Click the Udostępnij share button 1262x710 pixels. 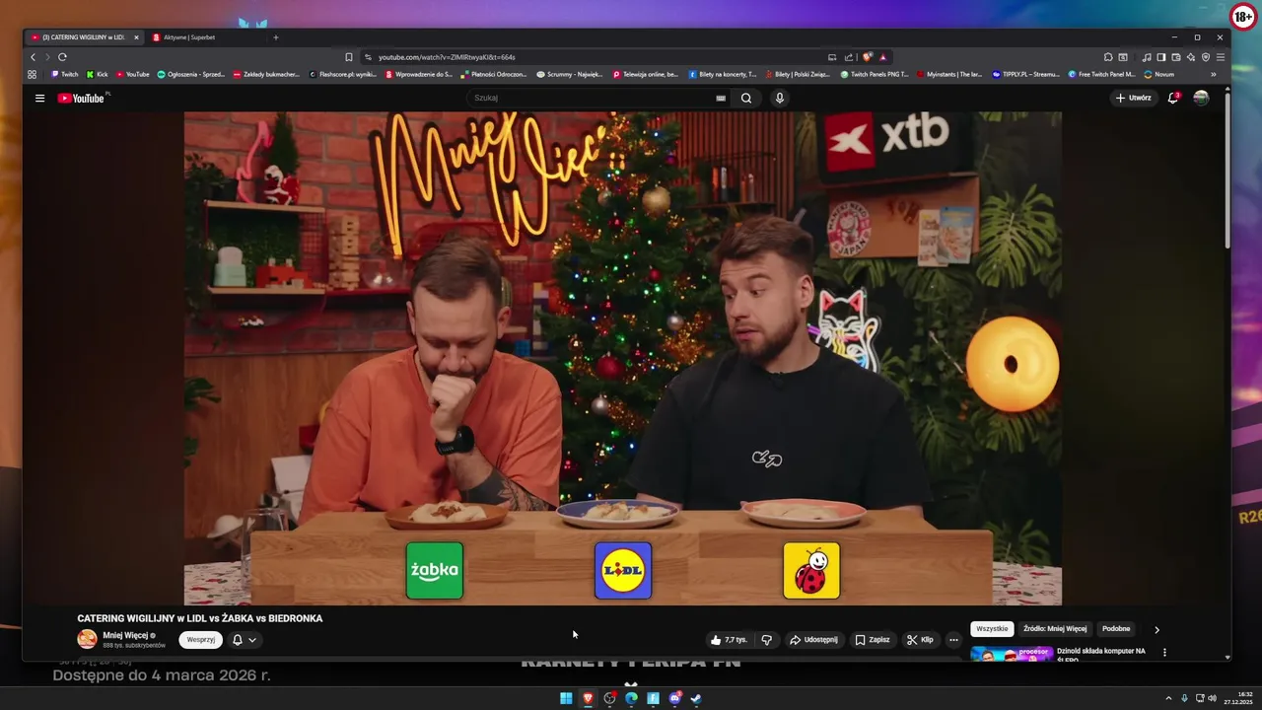click(x=813, y=640)
